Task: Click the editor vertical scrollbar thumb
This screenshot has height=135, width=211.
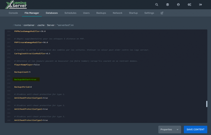Action: pyautogui.click(x=206, y=104)
